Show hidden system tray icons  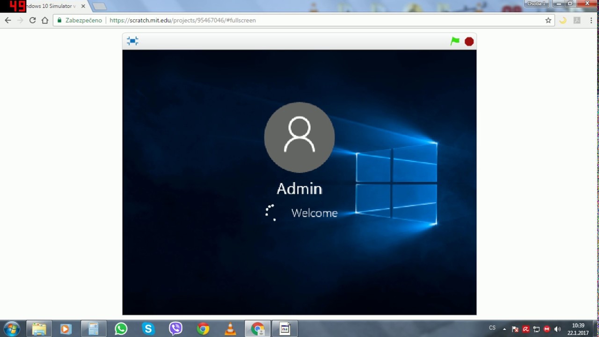pos(504,329)
